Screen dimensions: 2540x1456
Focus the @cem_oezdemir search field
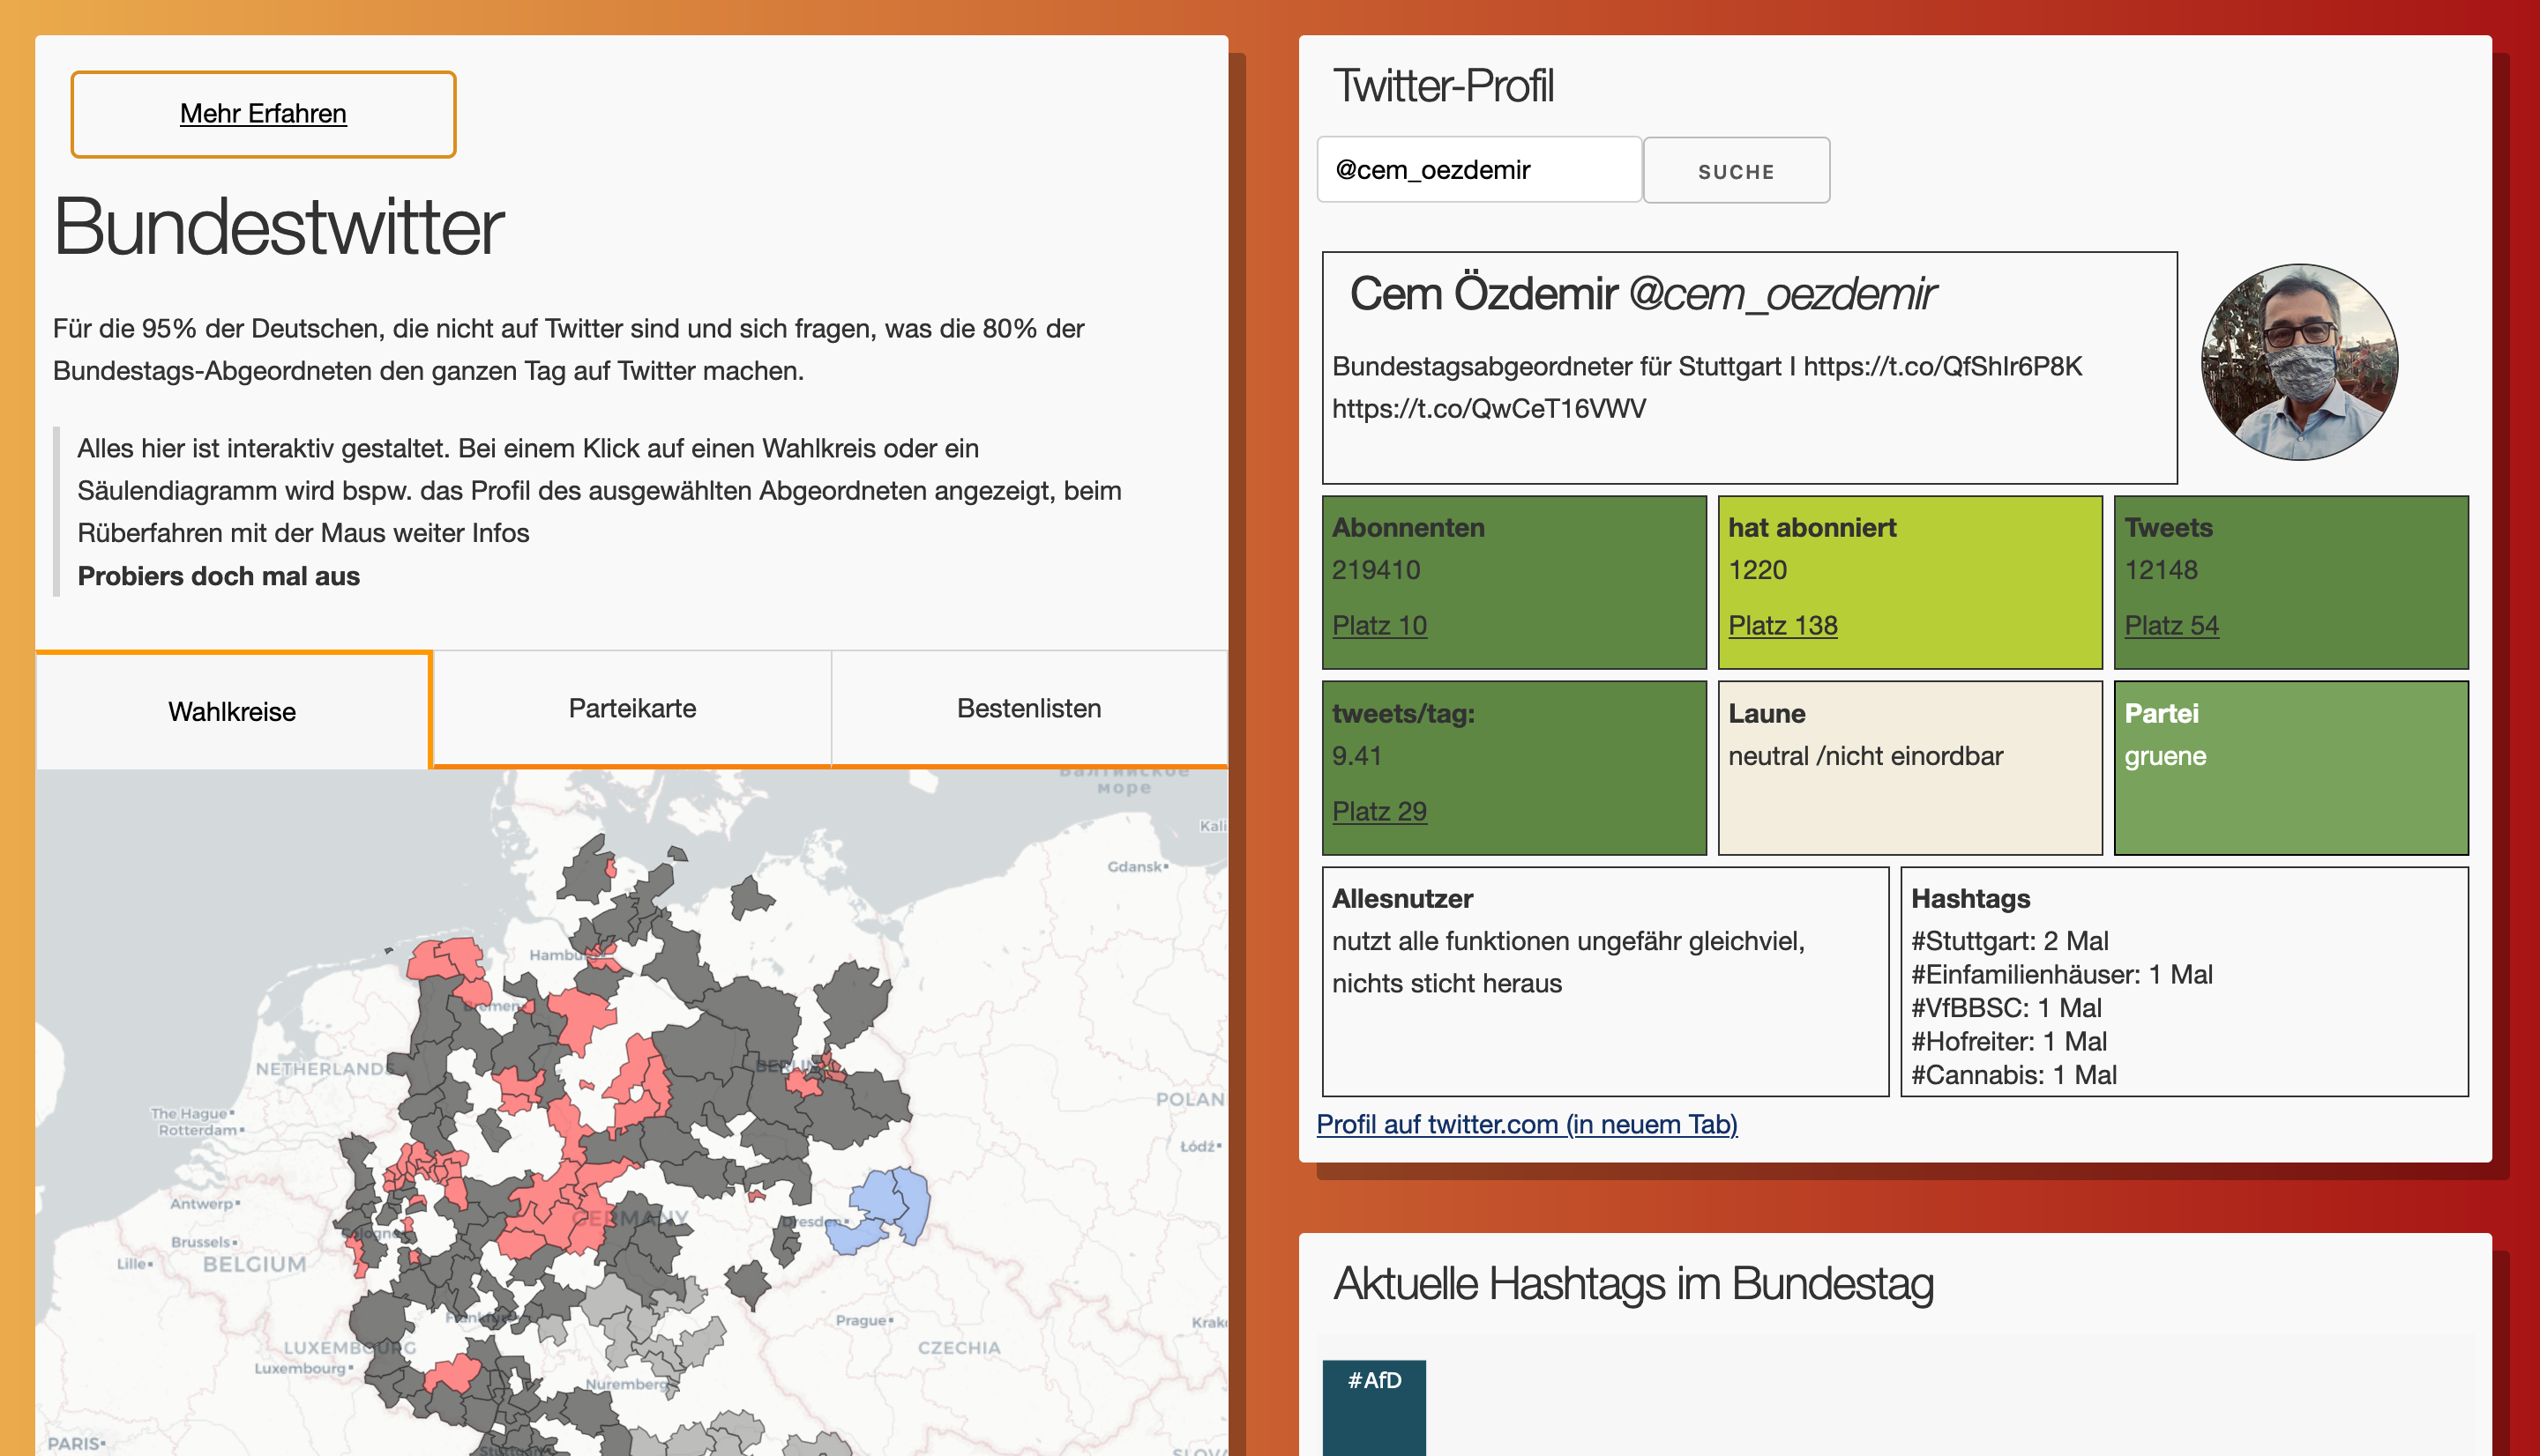coord(1477,170)
